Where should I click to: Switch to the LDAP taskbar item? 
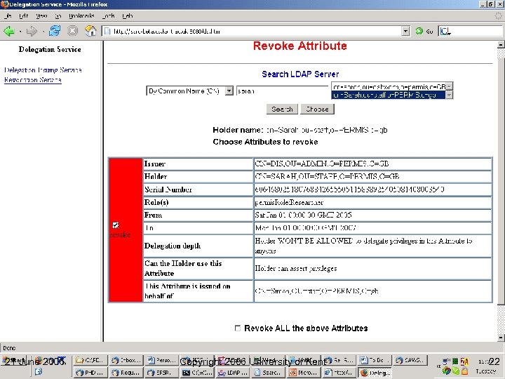pyautogui.click(x=232, y=373)
